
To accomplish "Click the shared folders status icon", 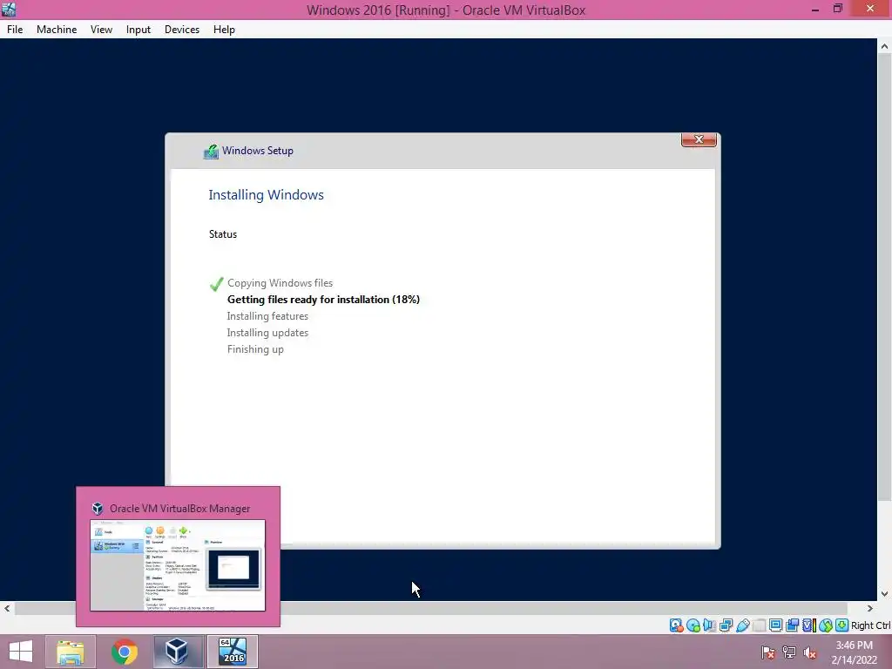I will (759, 625).
